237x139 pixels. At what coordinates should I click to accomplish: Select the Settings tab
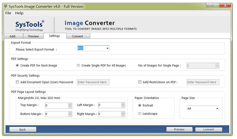[x=55, y=36]
